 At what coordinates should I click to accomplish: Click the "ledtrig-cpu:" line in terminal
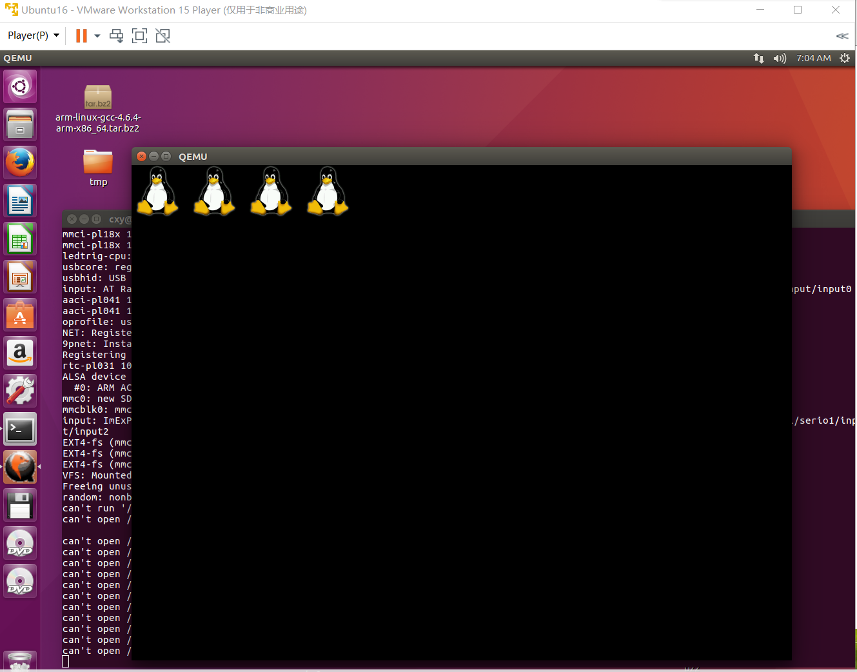click(x=97, y=256)
